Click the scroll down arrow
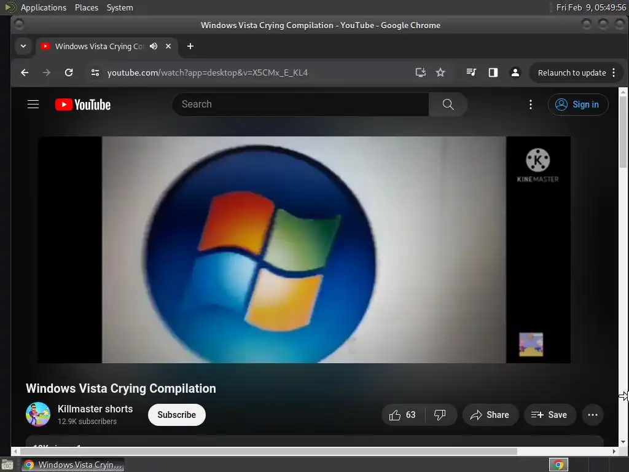Image resolution: width=629 pixels, height=472 pixels. tap(623, 442)
